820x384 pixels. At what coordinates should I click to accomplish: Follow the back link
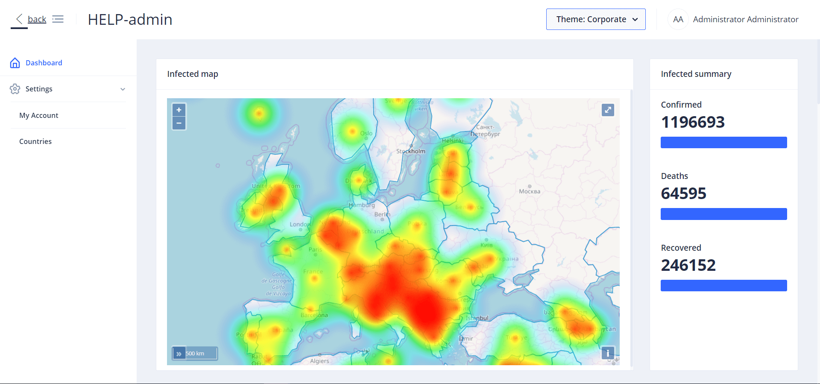tap(37, 19)
